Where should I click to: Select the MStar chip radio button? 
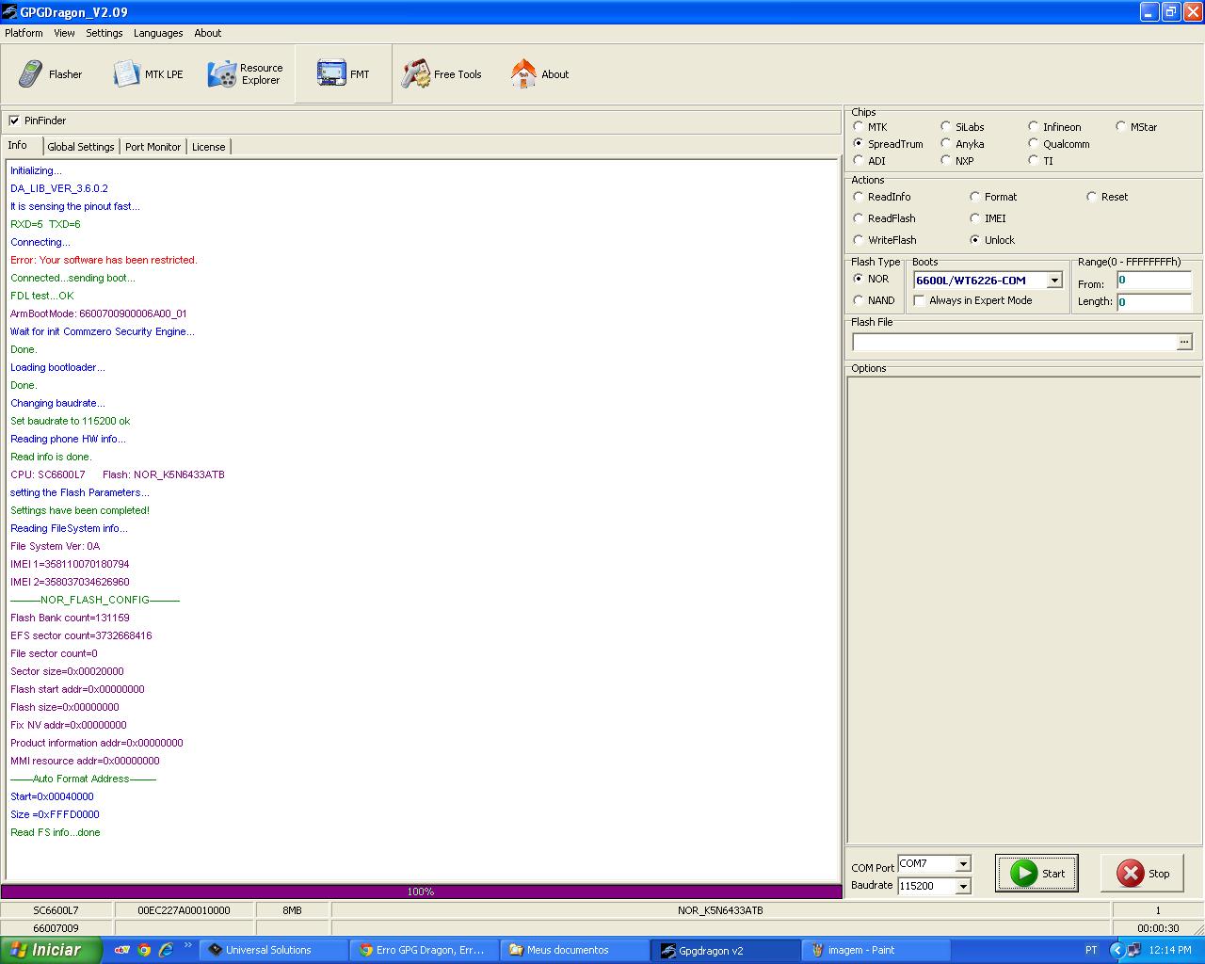1121,126
